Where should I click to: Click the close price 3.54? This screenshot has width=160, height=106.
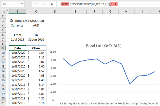pos(36,53)
